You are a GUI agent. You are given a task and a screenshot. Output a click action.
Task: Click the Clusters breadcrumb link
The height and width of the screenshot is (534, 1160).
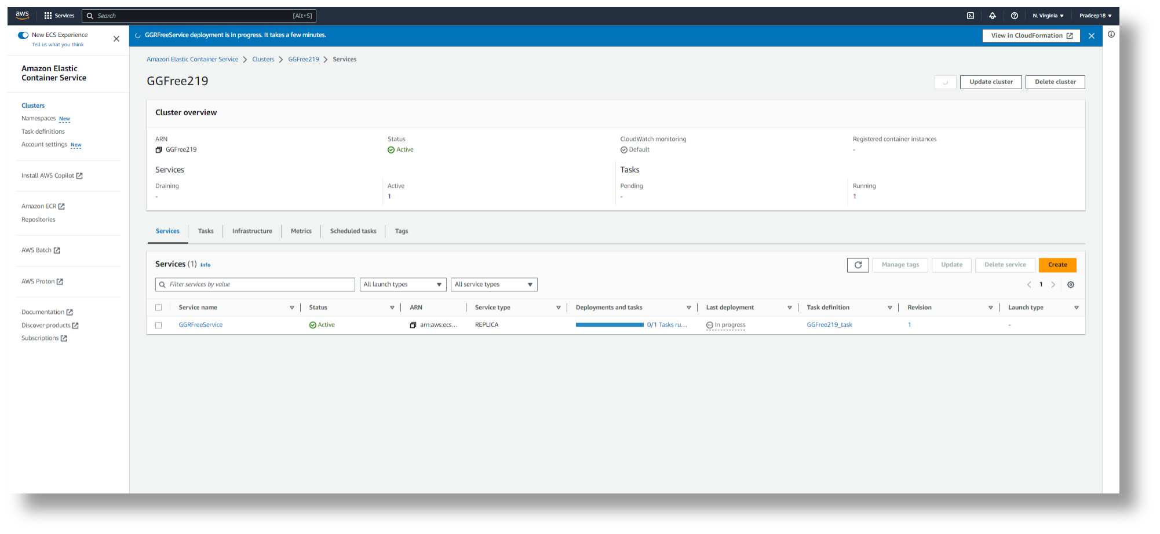(x=263, y=60)
